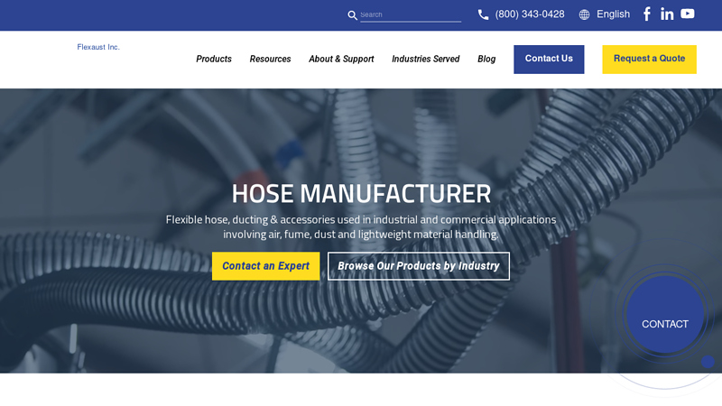Open the Industries Served menu
The height and width of the screenshot is (406, 722).
tap(425, 59)
